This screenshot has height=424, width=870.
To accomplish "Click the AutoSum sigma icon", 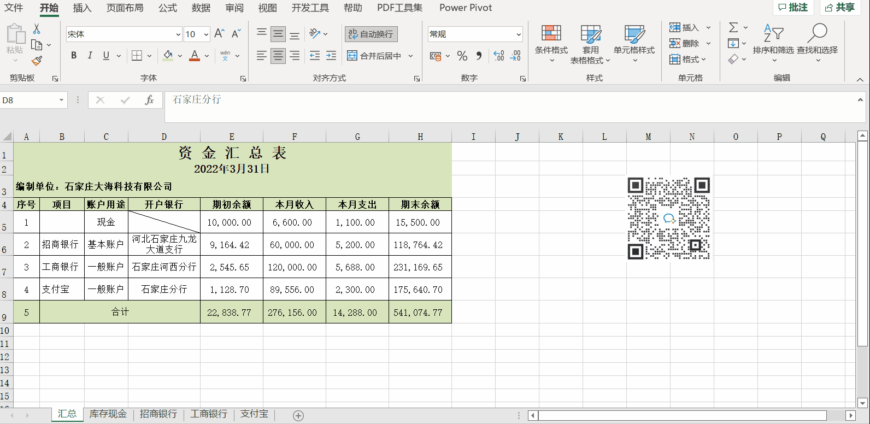I will pyautogui.click(x=733, y=27).
